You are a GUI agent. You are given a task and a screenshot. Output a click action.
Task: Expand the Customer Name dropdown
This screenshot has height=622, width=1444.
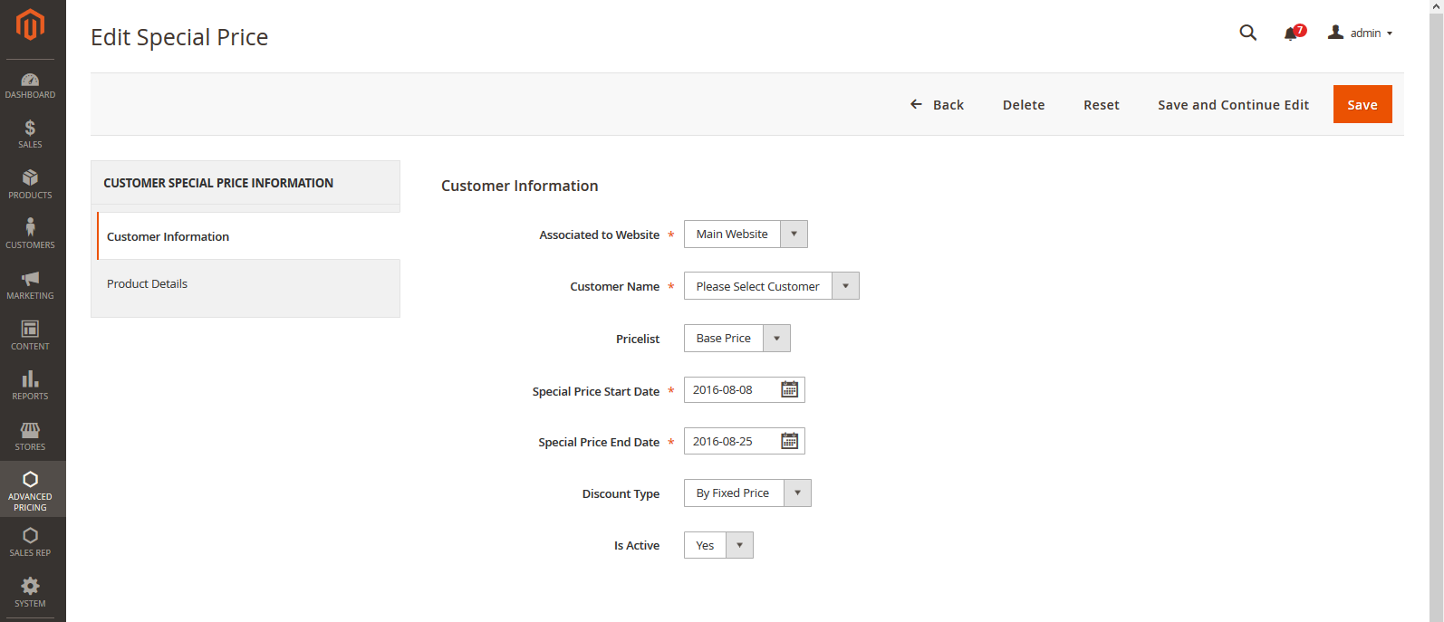point(845,286)
